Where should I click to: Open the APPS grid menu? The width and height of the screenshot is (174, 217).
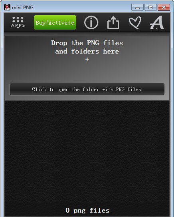pos(18,22)
